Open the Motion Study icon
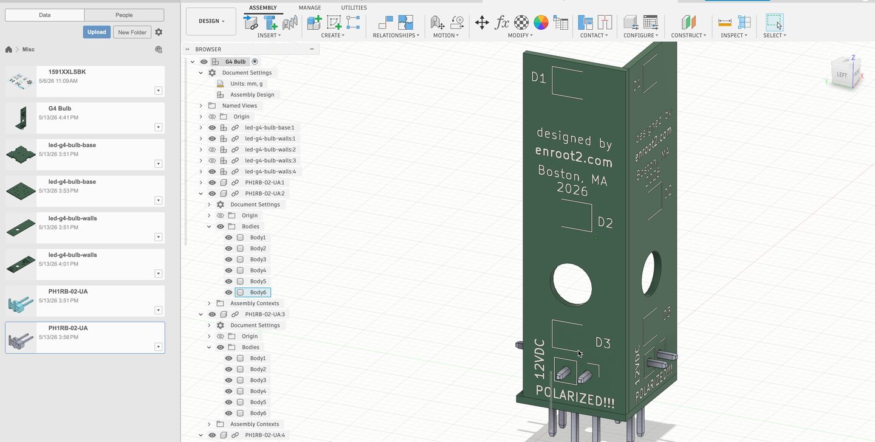This screenshot has width=875, height=442. click(457, 22)
